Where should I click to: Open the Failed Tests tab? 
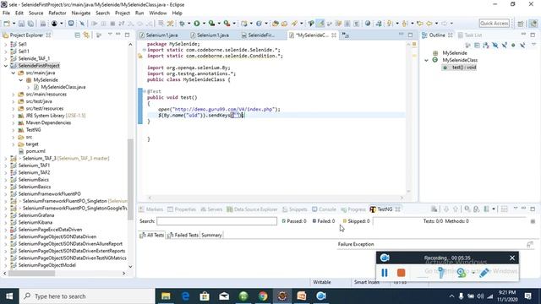tap(183, 235)
